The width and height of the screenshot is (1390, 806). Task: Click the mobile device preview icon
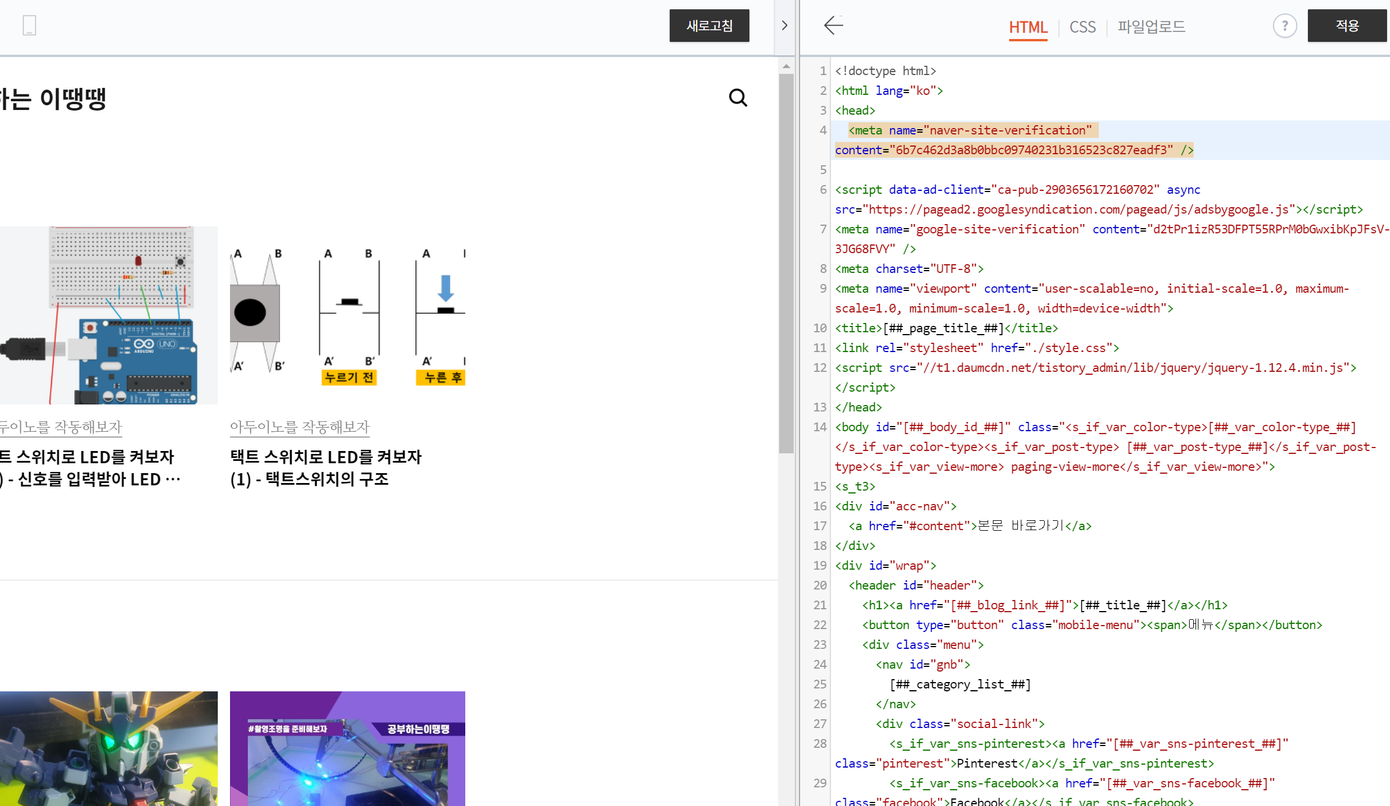pyautogui.click(x=29, y=26)
